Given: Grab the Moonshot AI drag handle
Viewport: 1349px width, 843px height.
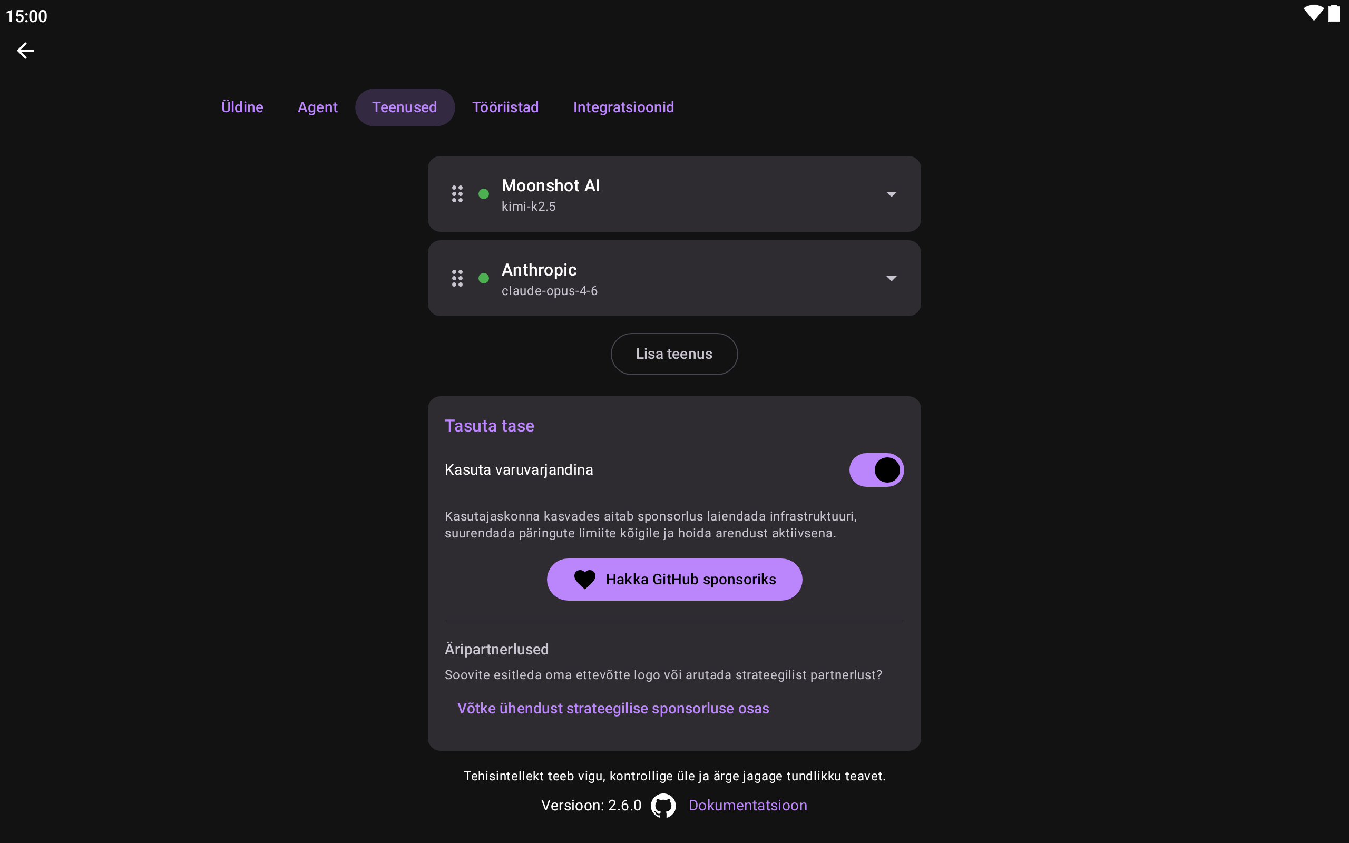Looking at the screenshot, I should [457, 194].
